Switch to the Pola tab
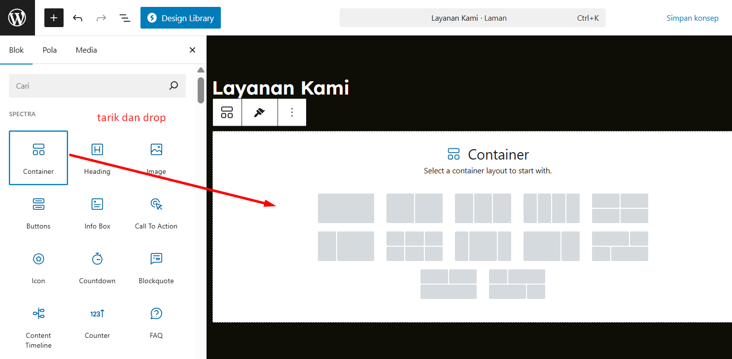The height and width of the screenshot is (359, 732). [x=50, y=50]
